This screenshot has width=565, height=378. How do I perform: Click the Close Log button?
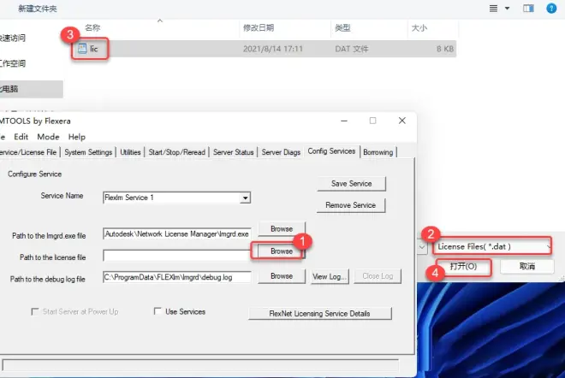coord(378,276)
